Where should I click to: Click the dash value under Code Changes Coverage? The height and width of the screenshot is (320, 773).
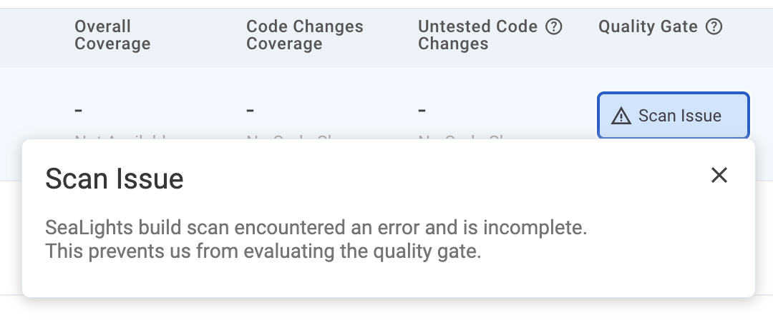251,111
